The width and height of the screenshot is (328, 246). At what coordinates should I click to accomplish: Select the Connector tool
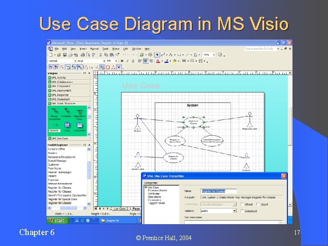pyautogui.click(x=163, y=55)
